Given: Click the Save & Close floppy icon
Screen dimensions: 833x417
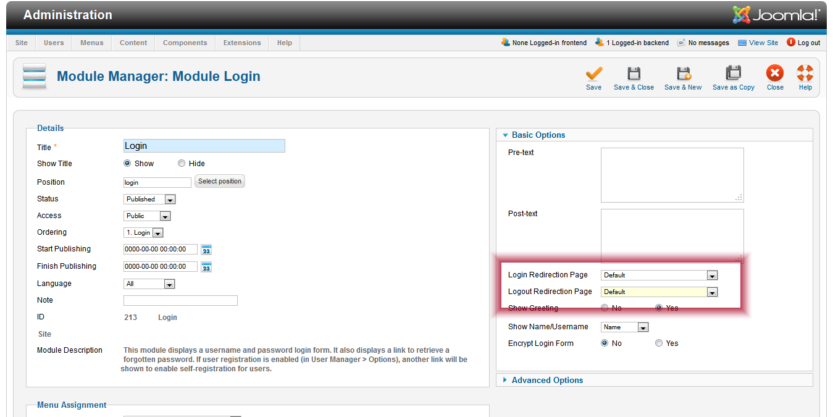Looking at the screenshot, I should (x=634, y=74).
